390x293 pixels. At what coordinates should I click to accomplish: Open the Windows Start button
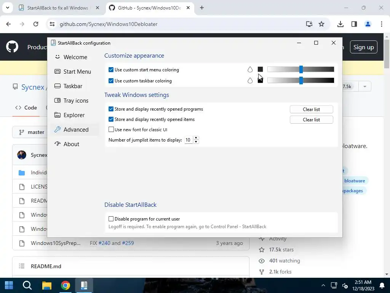pyautogui.click(x=9, y=285)
